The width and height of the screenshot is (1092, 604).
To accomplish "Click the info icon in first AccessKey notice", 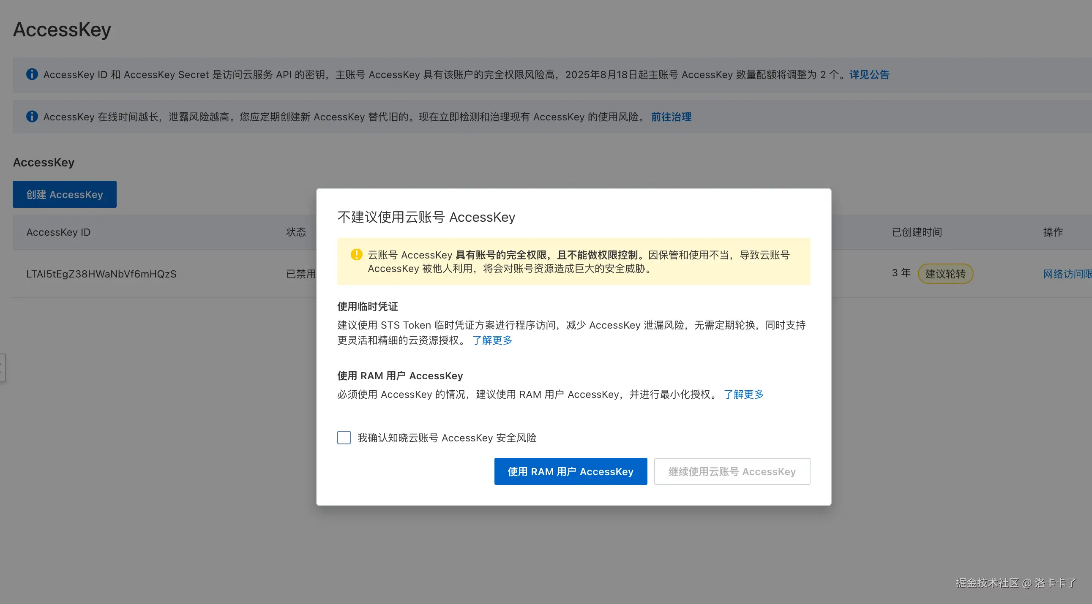I will click(x=32, y=74).
